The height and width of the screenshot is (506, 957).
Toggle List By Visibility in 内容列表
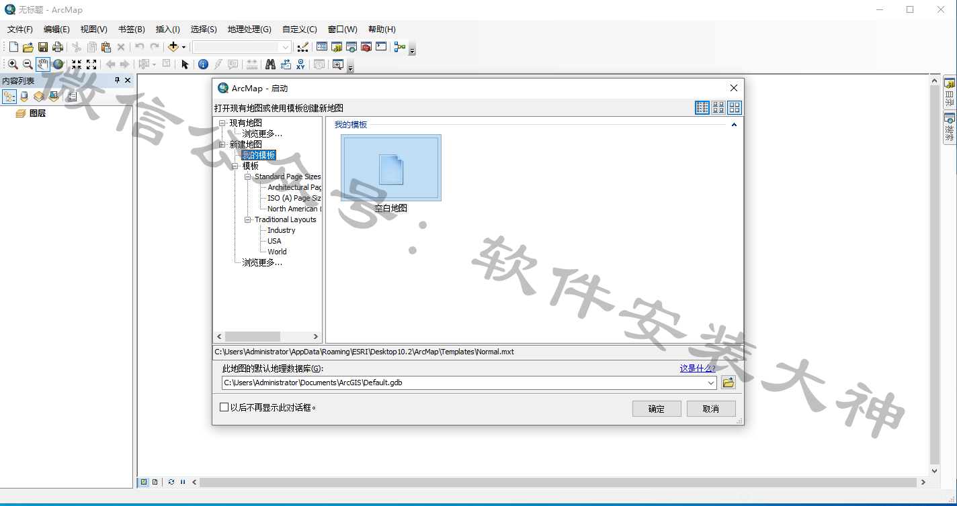coord(39,97)
